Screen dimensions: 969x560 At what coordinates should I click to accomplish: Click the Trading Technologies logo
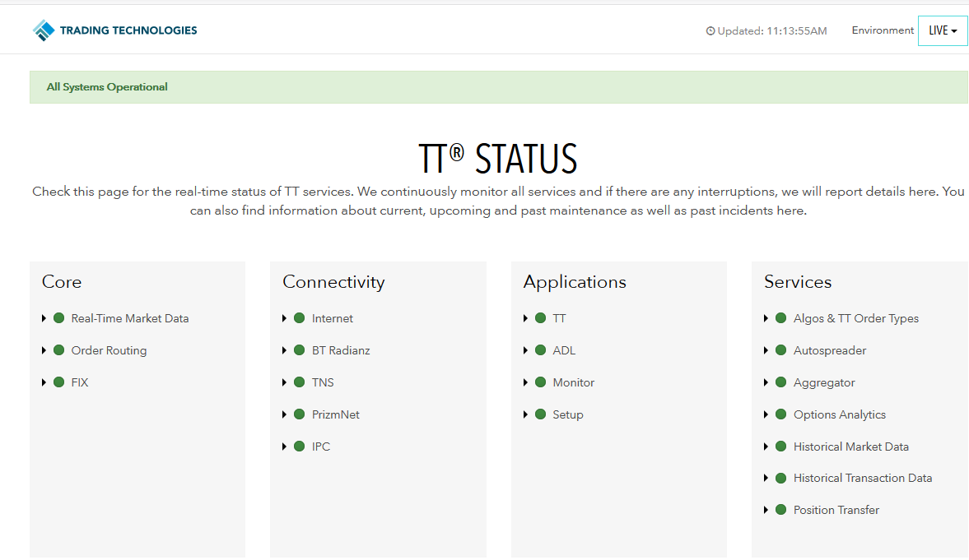click(115, 30)
